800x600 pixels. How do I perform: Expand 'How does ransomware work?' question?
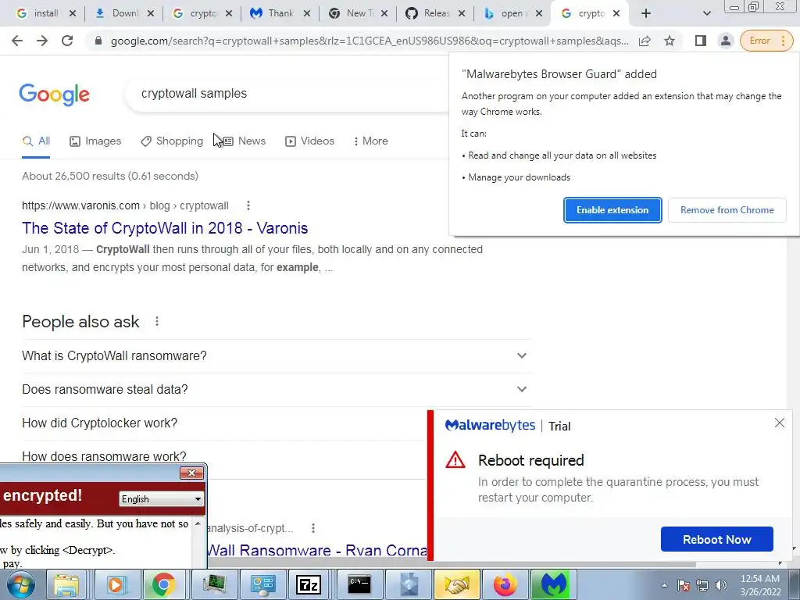tap(223, 455)
